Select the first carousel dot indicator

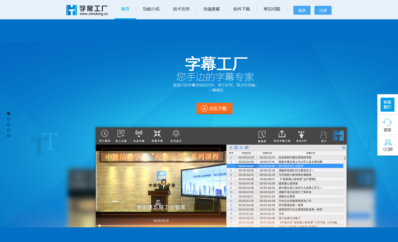coord(9,114)
